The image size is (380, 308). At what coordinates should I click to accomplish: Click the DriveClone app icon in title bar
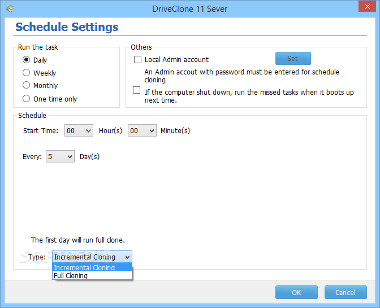coord(10,8)
